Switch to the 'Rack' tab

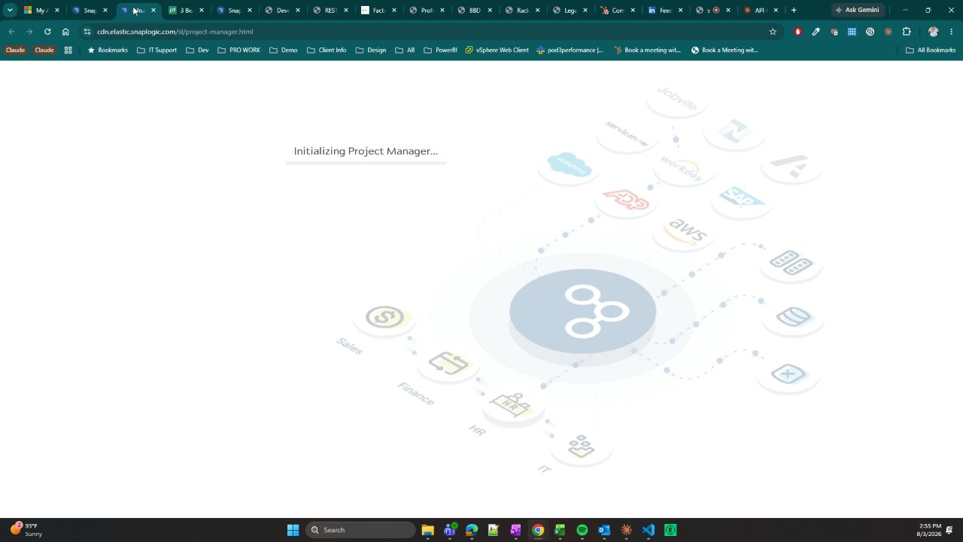click(523, 10)
